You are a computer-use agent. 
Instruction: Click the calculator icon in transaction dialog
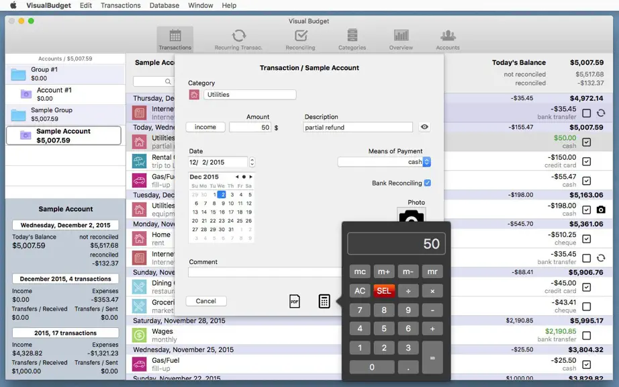[324, 301]
